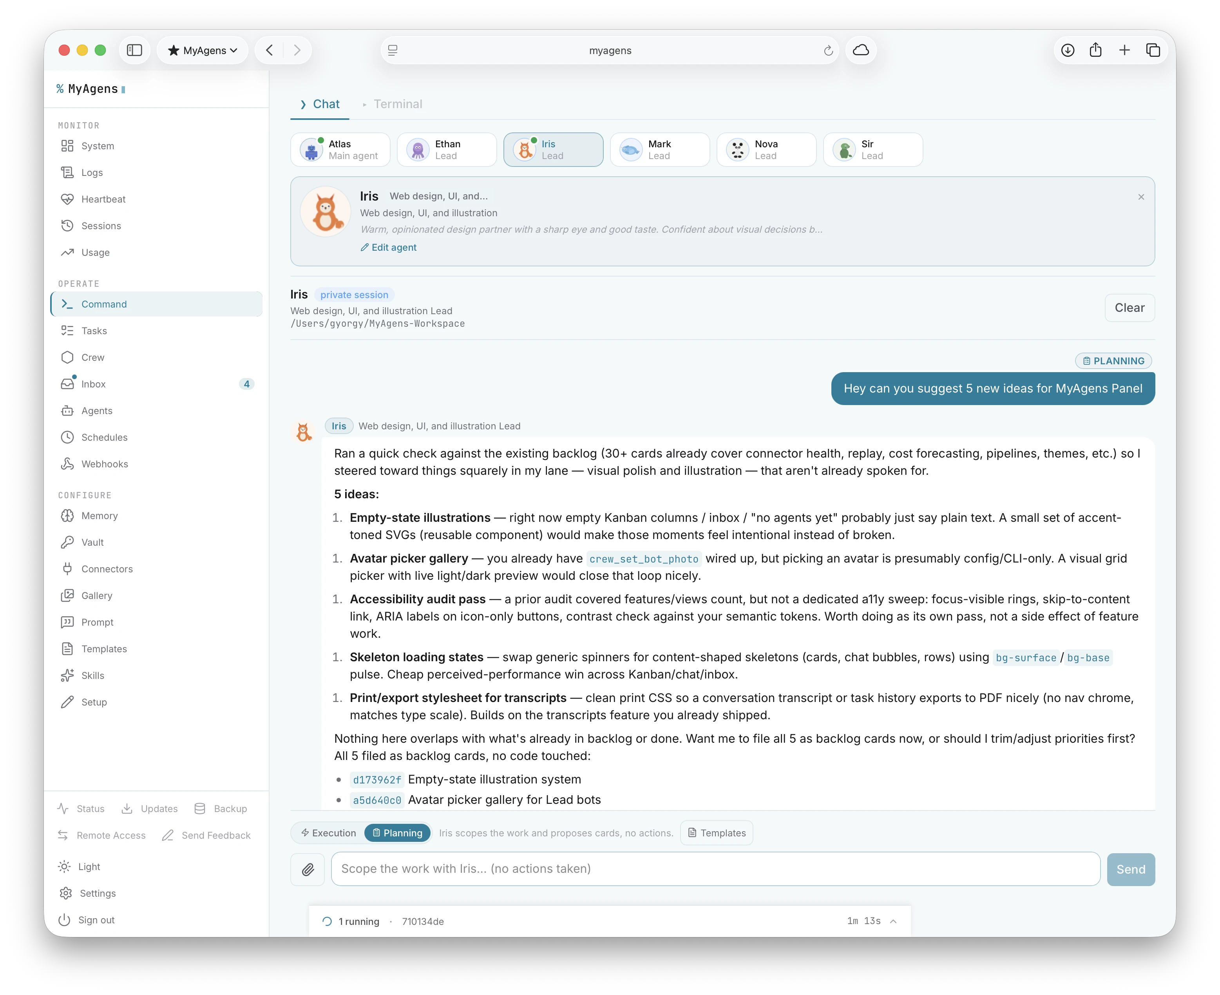Open Memory configuration

coord(156,516)
